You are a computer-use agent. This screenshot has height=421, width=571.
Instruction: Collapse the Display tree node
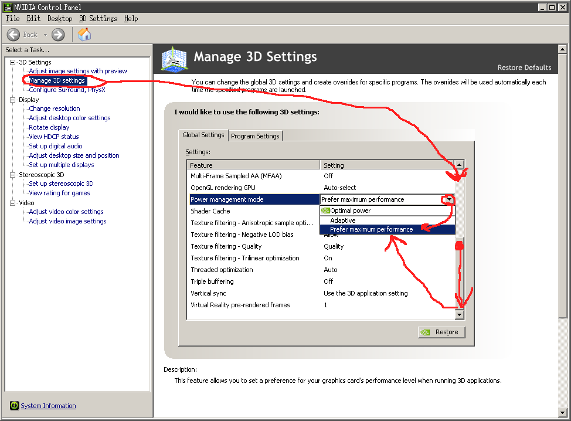[13, 100]
